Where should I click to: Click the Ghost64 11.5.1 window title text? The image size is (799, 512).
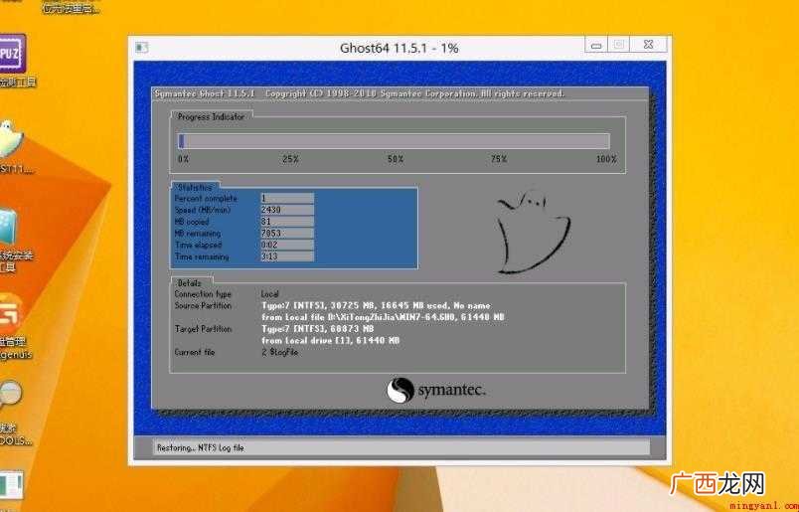coord(399,48)
